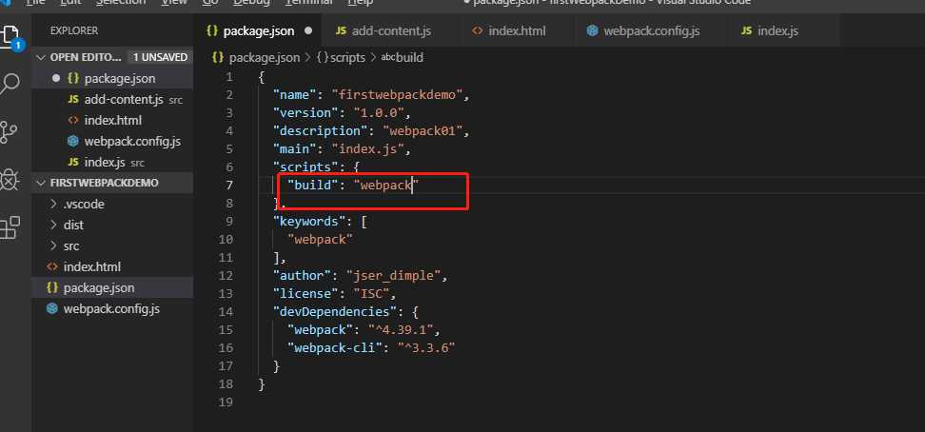Click the HTML icon on index.html tab
The height and width of the screenshot is (432, 925).
point(477,30)
